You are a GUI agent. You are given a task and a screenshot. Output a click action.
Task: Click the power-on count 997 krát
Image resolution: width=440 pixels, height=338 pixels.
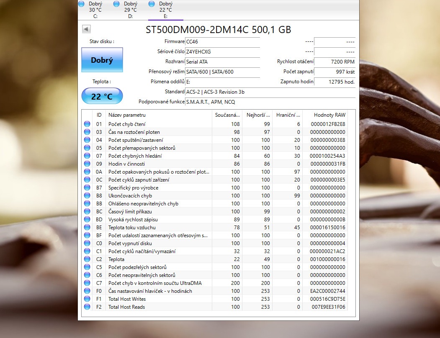pyautogui.click(x=335, y=72)
